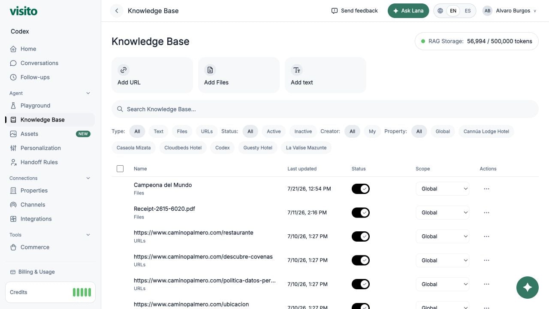Click the search magnifier icon
Image resolution: width=549 pixels, height=309 pixels.
tap(121, 109)
